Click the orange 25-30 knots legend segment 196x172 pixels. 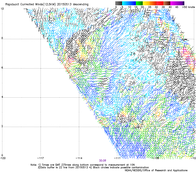153,3
